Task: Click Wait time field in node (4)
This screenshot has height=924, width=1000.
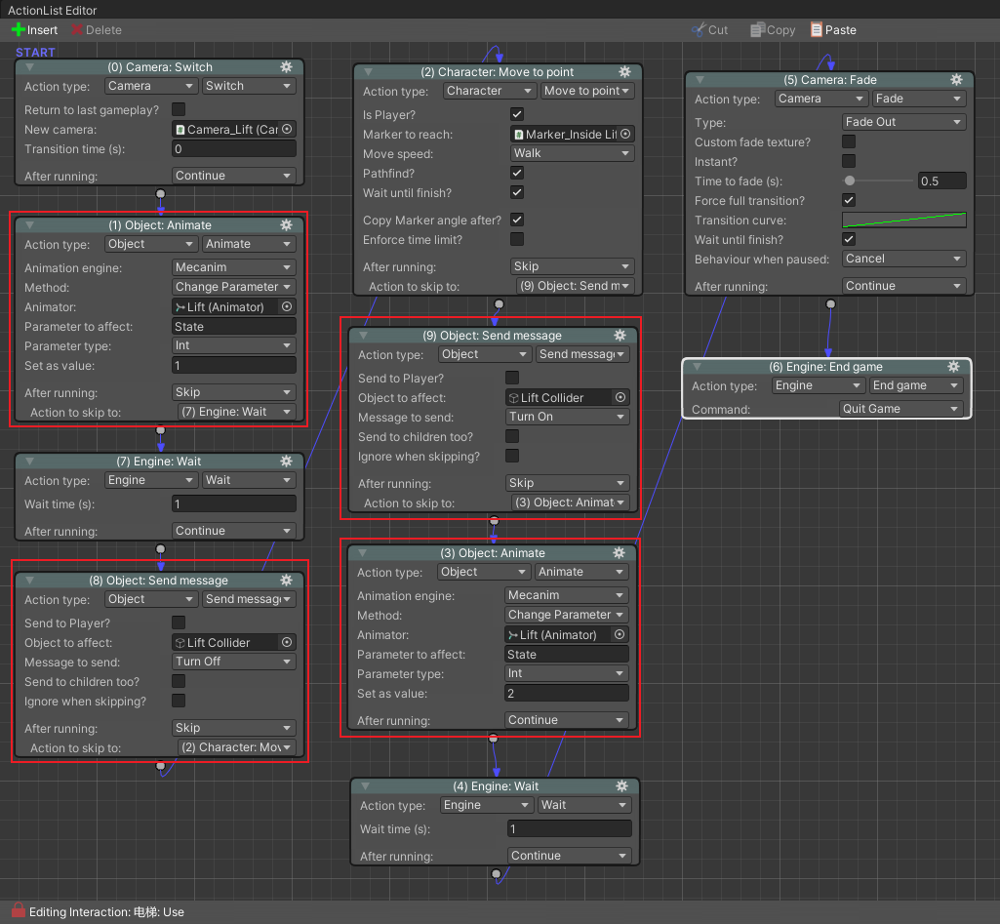Action: (x=569, y=829)
